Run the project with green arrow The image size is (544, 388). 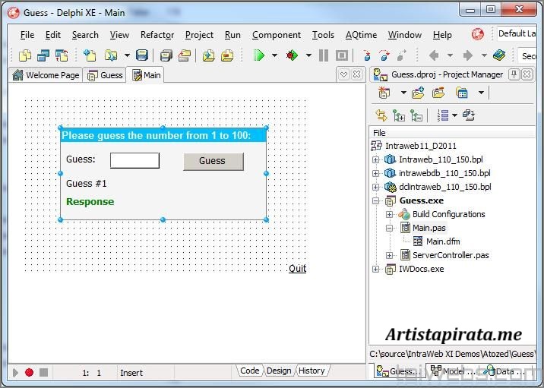pyautogui.click(x=259, y=55)
